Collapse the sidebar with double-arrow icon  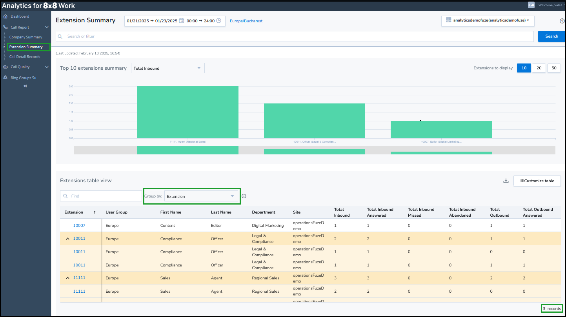pos(25,86)
